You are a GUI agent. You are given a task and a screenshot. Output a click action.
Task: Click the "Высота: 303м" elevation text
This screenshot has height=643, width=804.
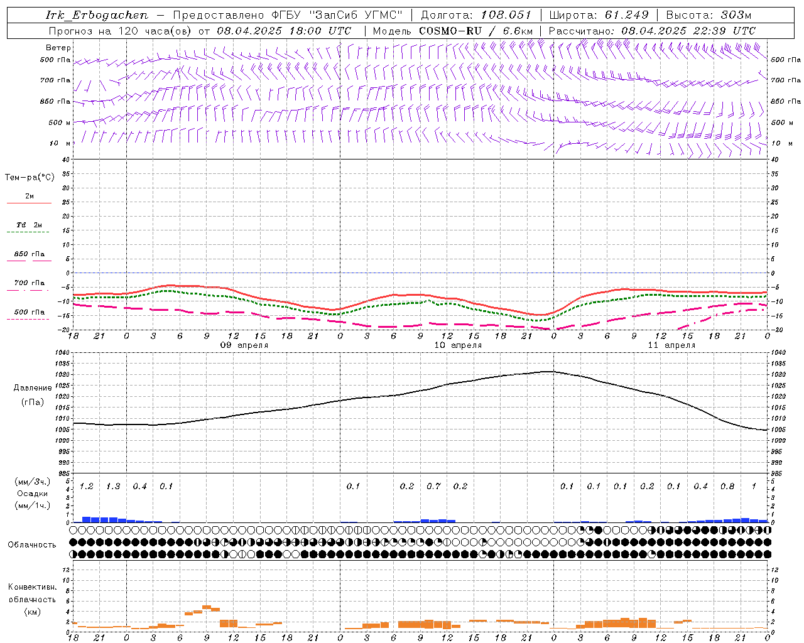click(709, 15)
